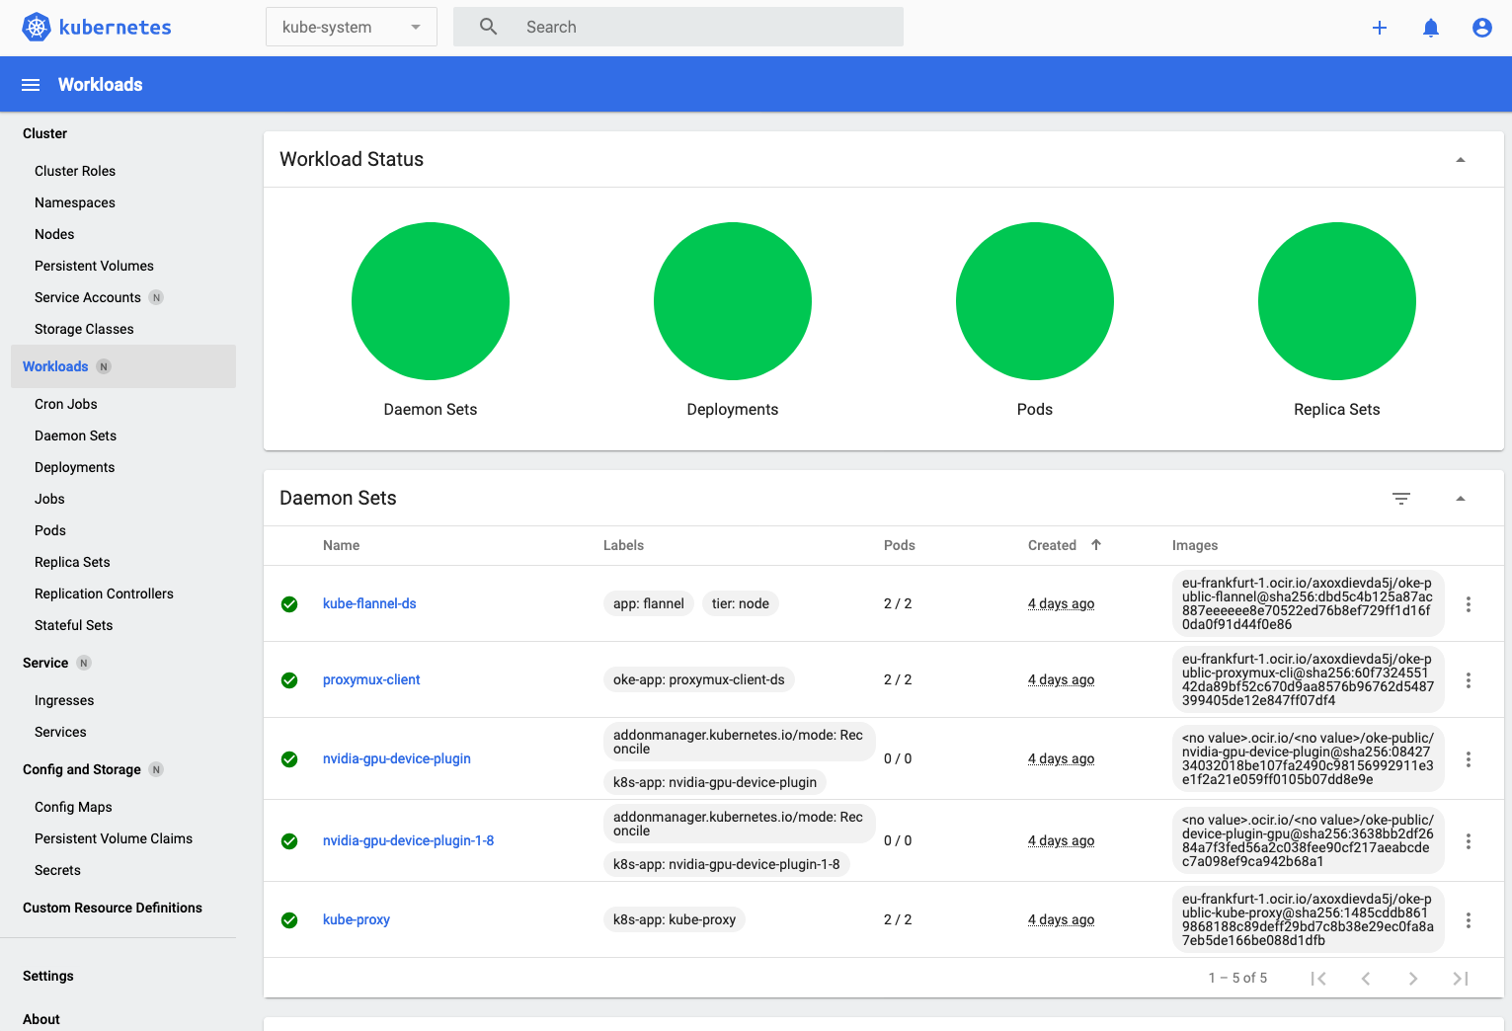Open Cron Jobs in sidebar

(x=66, y=404)
